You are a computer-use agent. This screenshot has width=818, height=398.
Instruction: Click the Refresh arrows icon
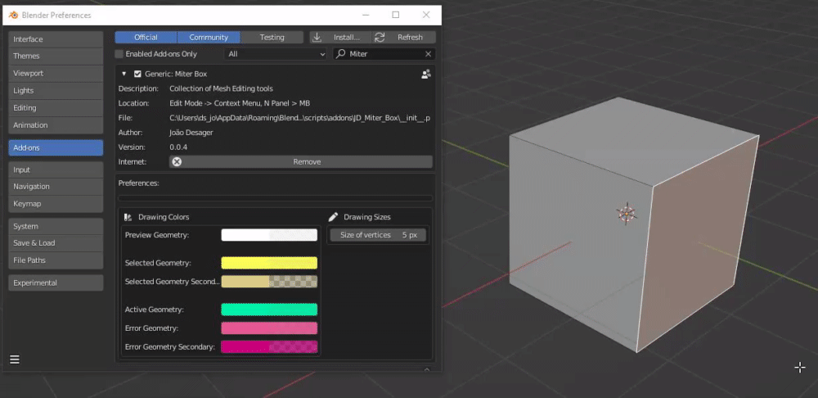tap(380, 37)
